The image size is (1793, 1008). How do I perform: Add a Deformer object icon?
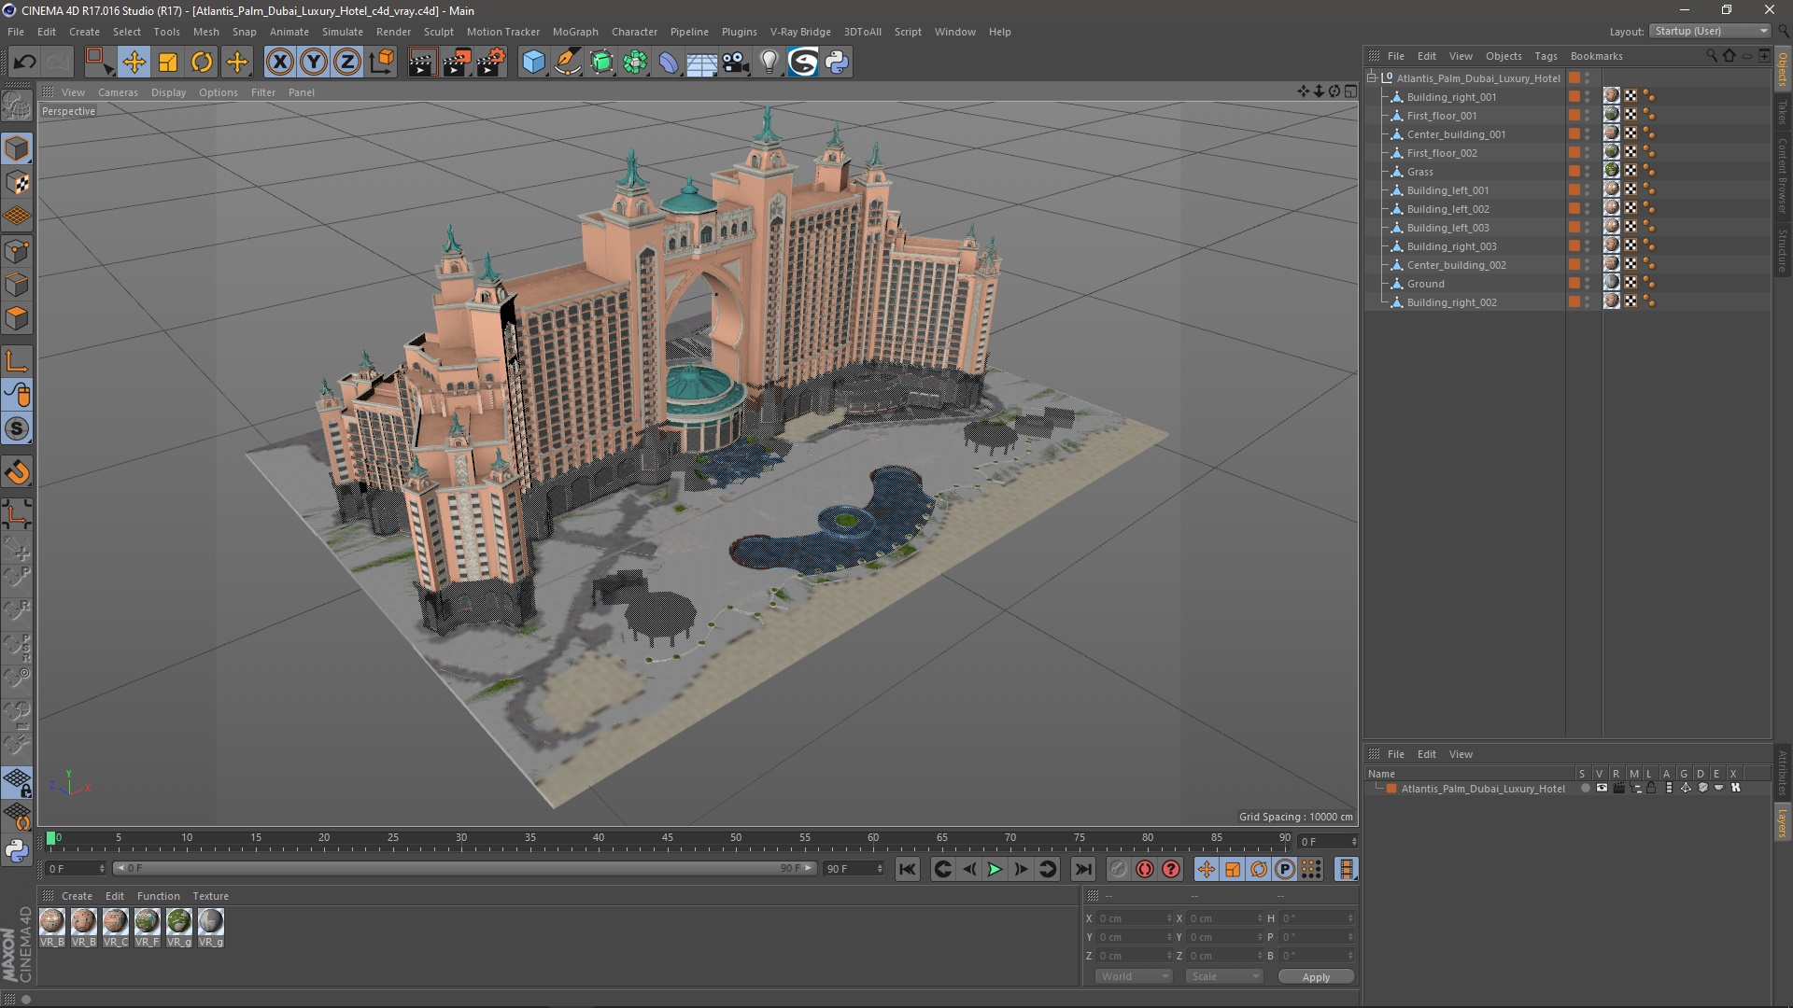(669, 63)
